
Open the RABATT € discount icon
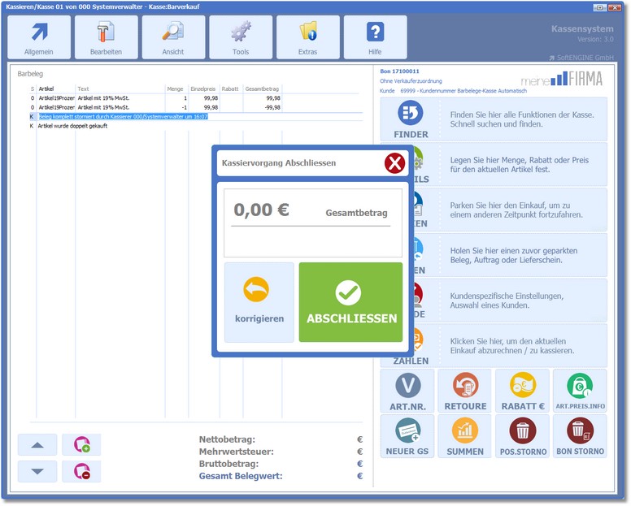pos(523,391)
